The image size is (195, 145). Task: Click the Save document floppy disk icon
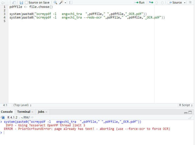[x=21, y=2]
